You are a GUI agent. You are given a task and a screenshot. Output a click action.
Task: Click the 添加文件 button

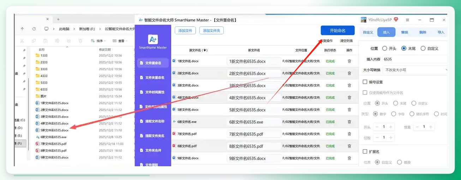click(x=185, y=31)
